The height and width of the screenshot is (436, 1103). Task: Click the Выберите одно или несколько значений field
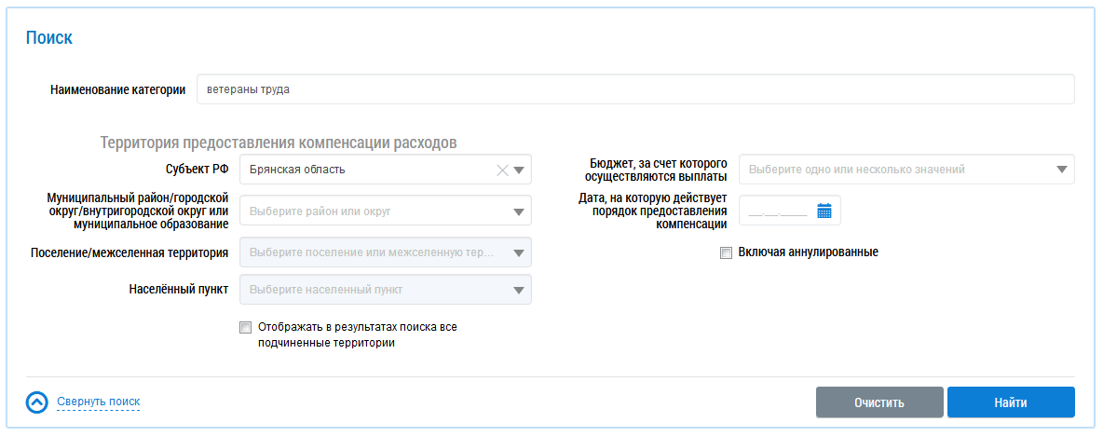pyautogui.click(x=906, y=170)
